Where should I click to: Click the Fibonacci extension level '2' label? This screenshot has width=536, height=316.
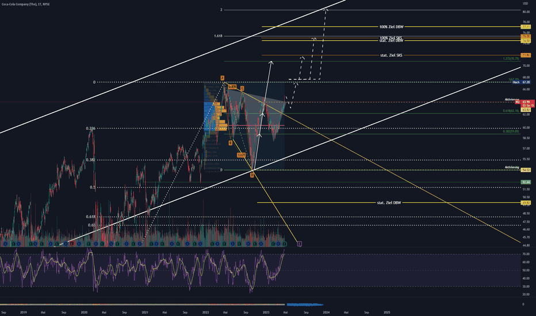(221, 10)
